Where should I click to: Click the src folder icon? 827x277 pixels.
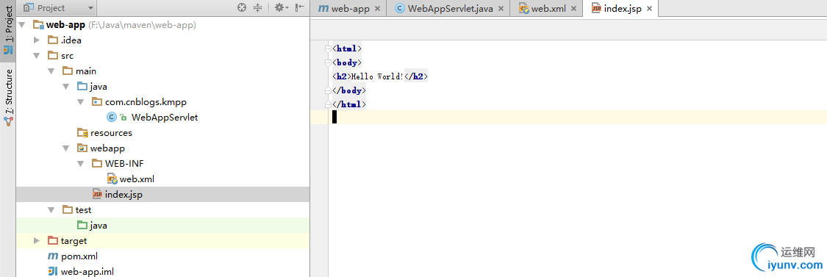point(53,55)
